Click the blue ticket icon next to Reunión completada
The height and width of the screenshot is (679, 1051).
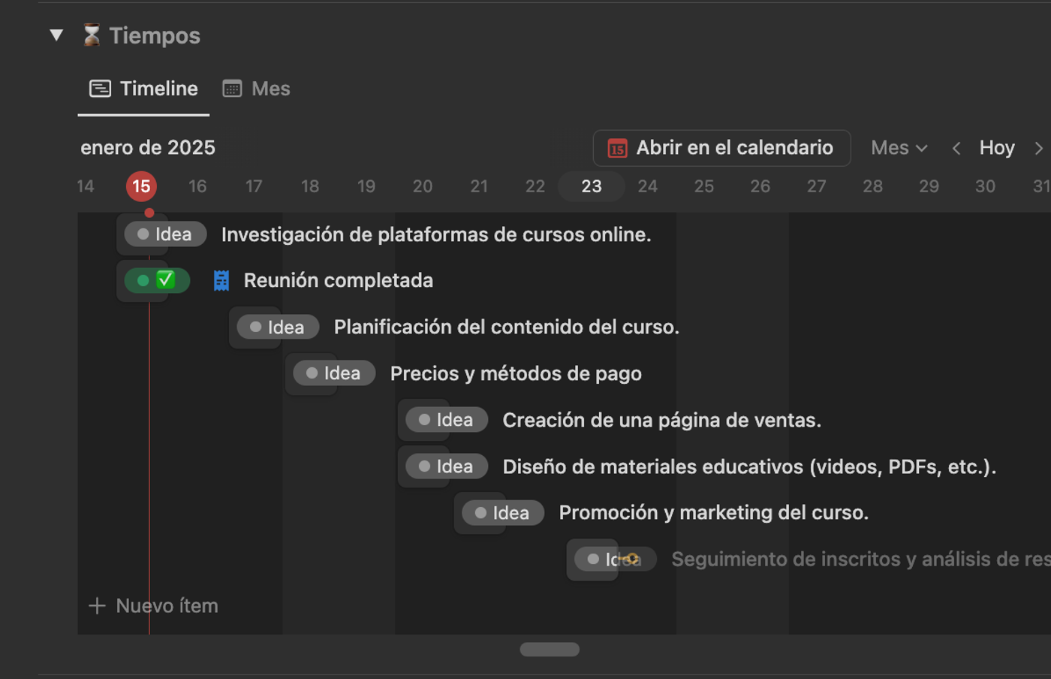(221, 279)
